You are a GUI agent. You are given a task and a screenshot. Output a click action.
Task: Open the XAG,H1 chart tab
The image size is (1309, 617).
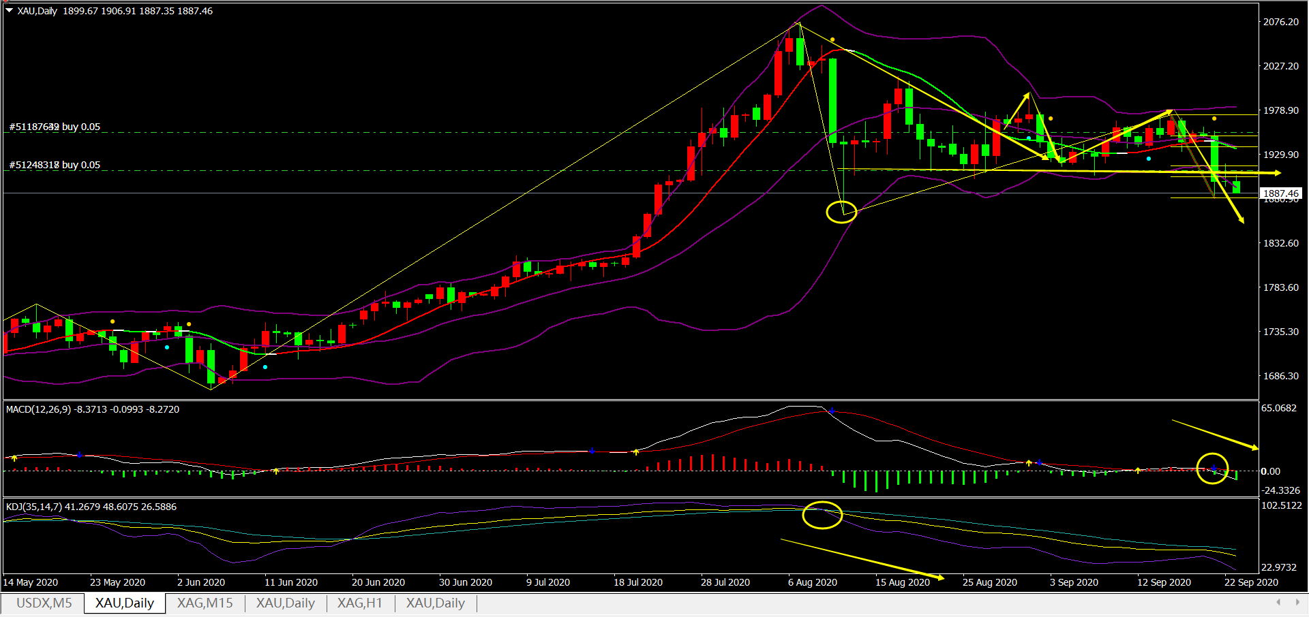pos(360,603)
